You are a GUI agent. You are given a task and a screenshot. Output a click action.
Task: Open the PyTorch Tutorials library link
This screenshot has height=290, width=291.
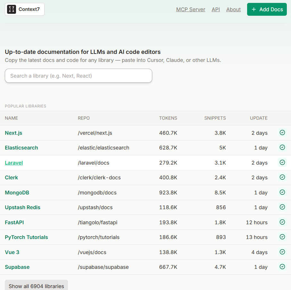tap(26, 237)
